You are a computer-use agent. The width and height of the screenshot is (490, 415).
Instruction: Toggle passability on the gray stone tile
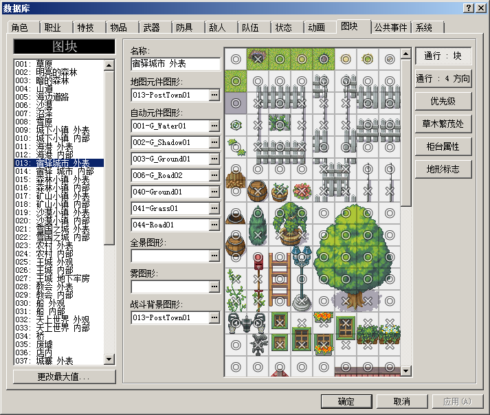236,103
